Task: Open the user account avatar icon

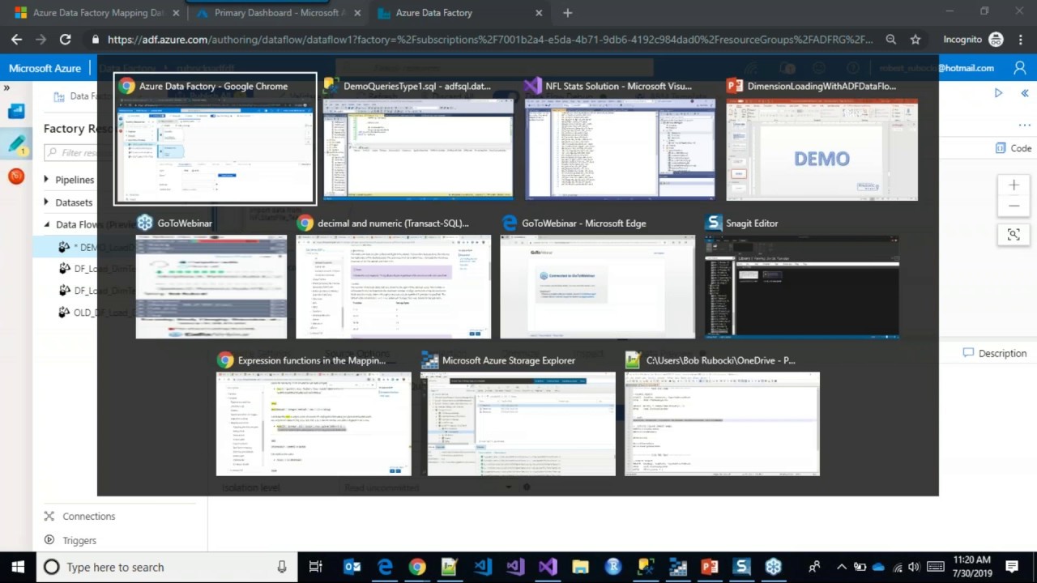Action: tap(1020, 68)
